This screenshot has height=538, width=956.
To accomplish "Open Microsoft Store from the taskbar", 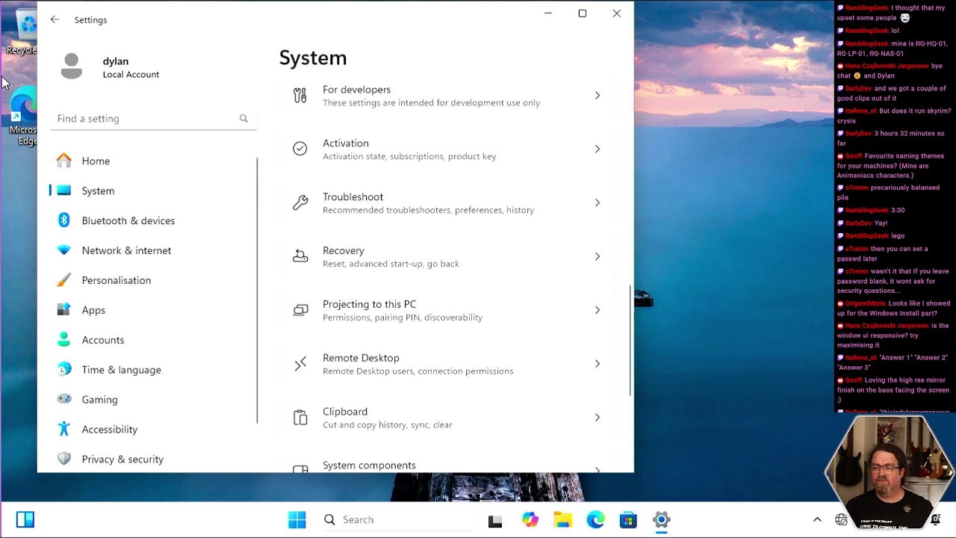I will click(628, 519).
